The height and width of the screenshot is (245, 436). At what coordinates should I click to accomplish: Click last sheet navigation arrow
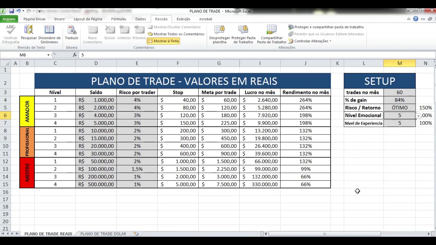(17, 234)
